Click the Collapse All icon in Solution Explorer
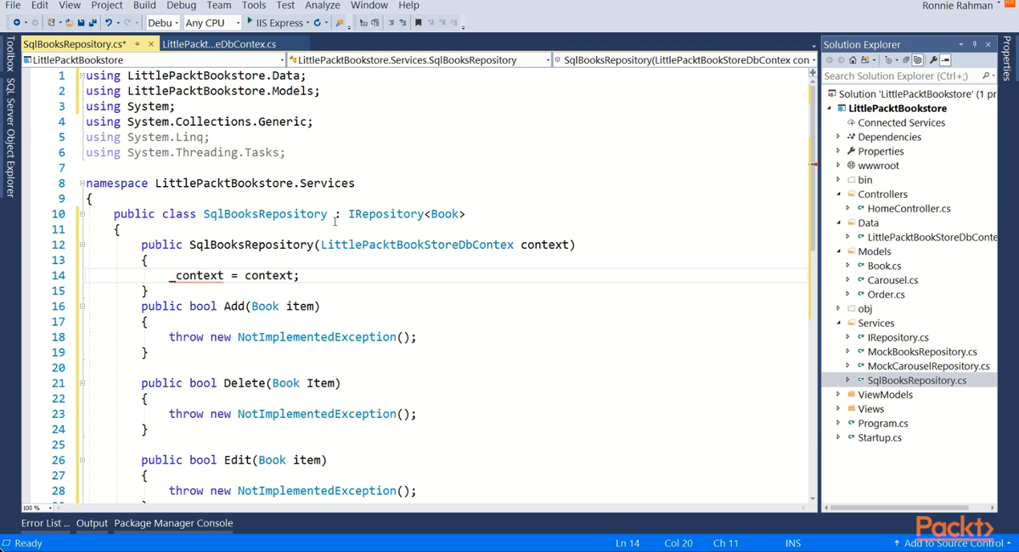Viewport: 1019px width, 552px height. click(x=906, y=60)
